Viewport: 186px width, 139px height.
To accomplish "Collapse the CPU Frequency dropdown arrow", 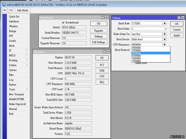I will (x=165, y=44).
